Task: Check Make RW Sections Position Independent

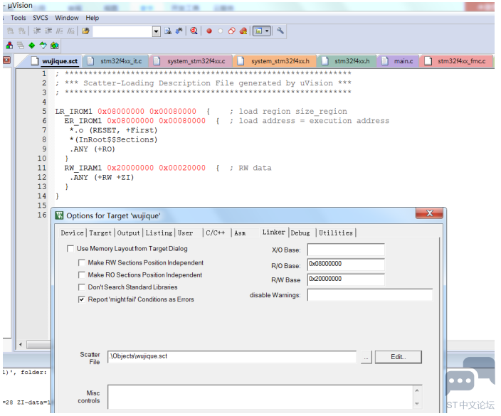Action: click(82, 262)
